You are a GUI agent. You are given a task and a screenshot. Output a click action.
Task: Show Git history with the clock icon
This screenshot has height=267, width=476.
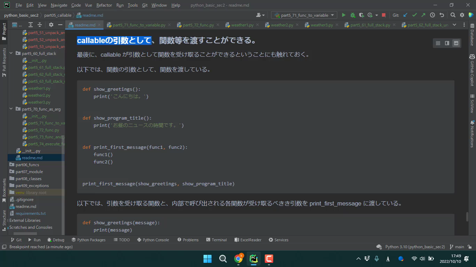point(432,15)
